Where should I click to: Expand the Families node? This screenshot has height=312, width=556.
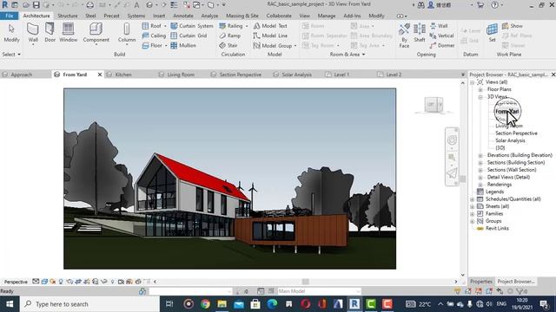(473, 214)
